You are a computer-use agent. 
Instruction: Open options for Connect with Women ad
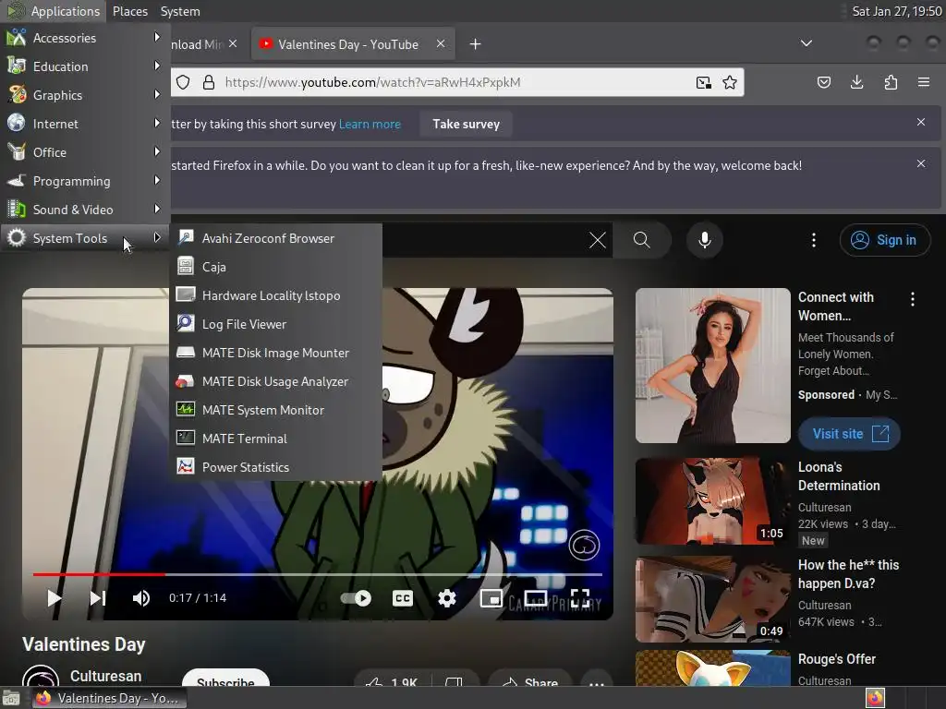pos(913,298)
